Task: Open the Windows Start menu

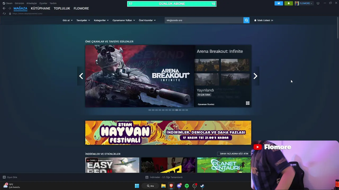Action: [x=137, y=186]
